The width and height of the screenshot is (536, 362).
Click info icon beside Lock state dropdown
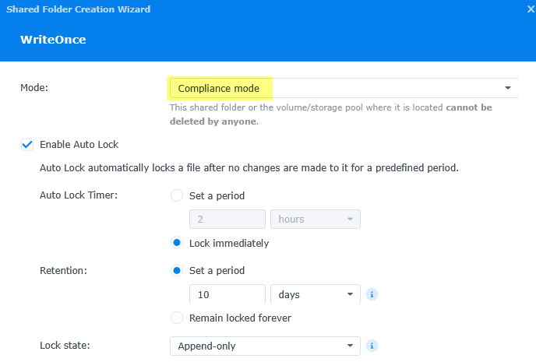[x=372, y=346]
